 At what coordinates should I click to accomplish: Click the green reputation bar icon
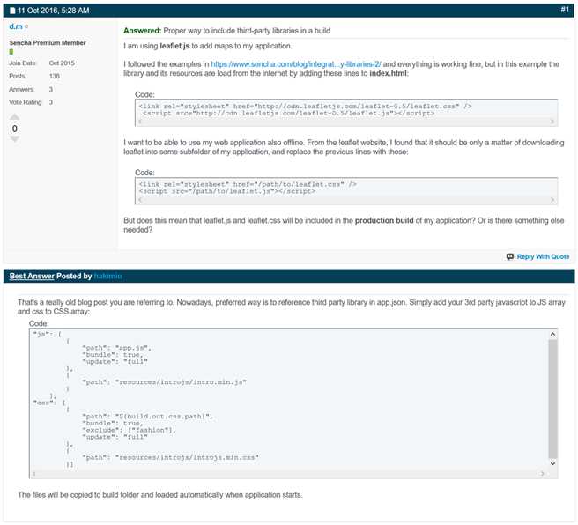click(11, 52)
